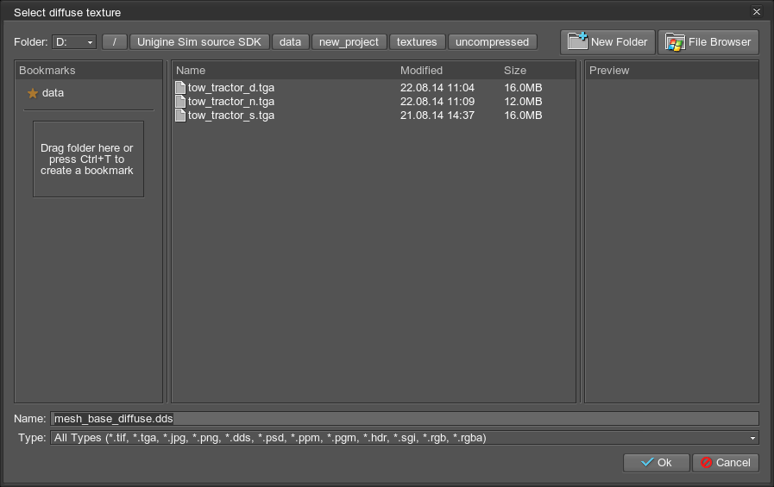Open the data bookmark
Image resolution: width=774 pixels, height=487 pixels.
coord(53,93)
